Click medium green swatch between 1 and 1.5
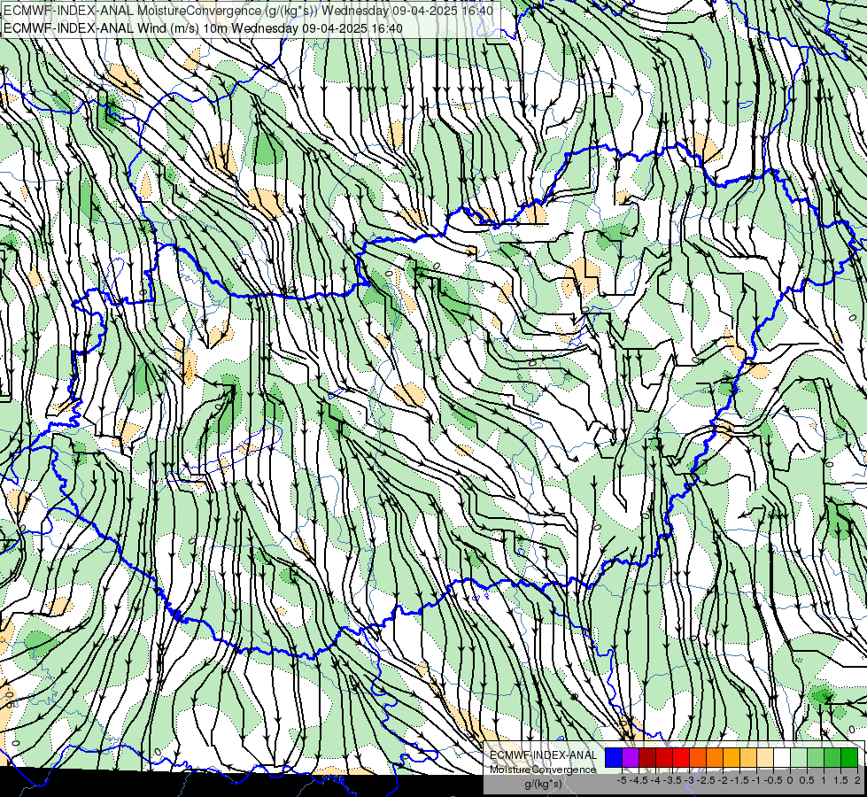 point(832,757)
